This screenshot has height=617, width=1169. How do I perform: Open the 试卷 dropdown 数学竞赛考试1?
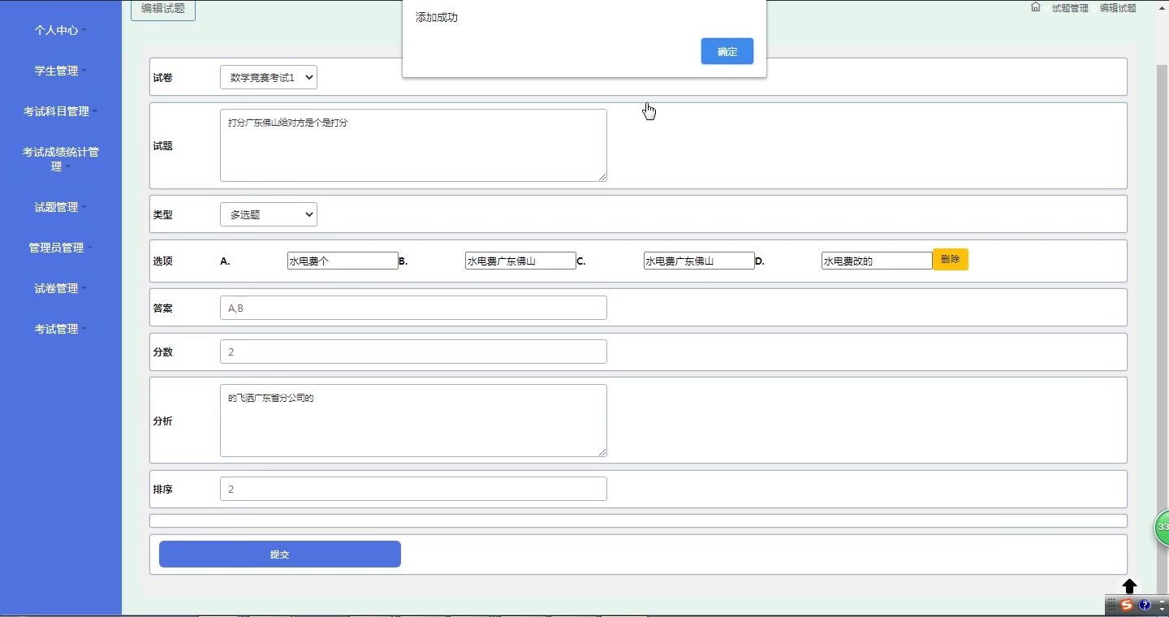click(269, 77)
